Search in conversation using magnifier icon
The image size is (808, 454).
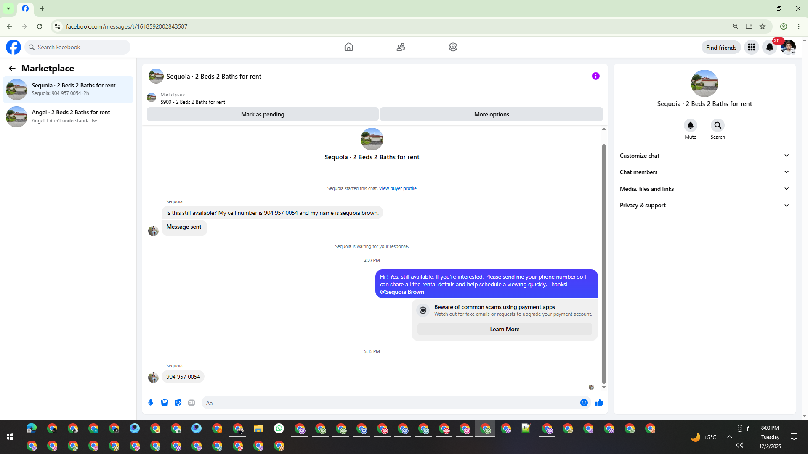(718, 125)
